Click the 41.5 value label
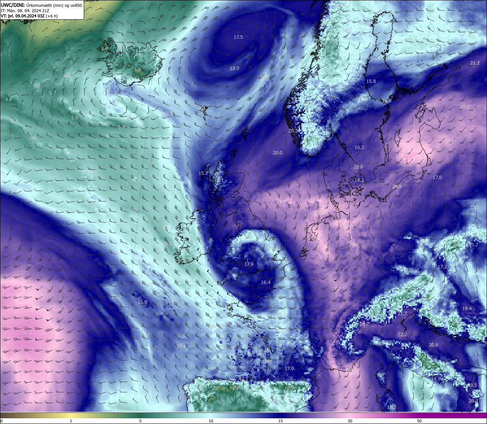Viewport: 487px width, 424px height. [406, 164]
